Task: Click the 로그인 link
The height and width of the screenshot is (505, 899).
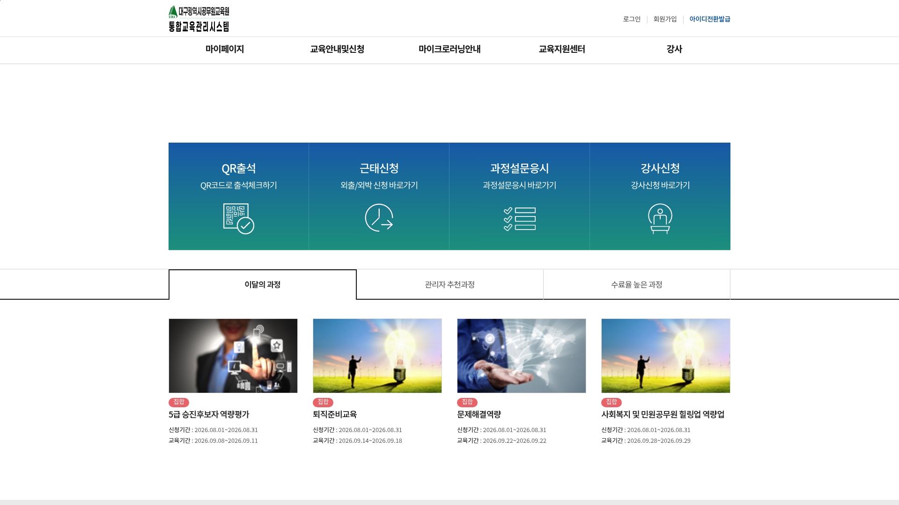Action: (632, 19)
